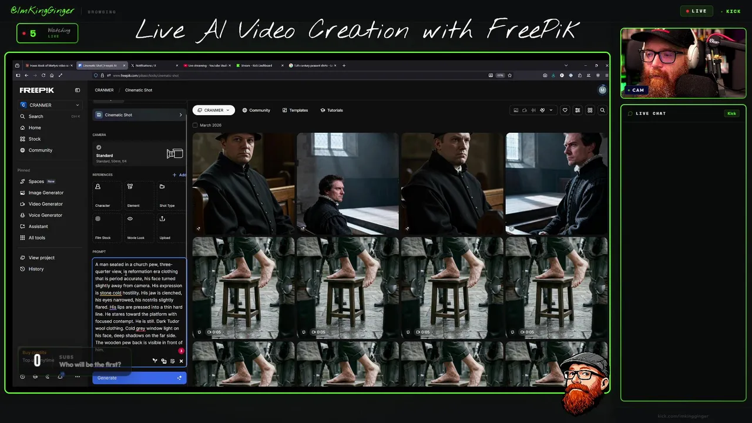
Task: Search the gallery with magnifier icon
Action: (x=602, y=110)
